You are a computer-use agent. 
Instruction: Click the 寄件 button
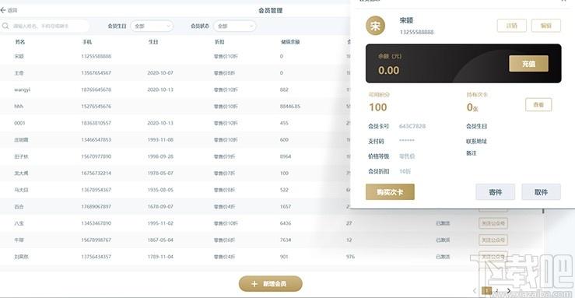click(495, 192)
